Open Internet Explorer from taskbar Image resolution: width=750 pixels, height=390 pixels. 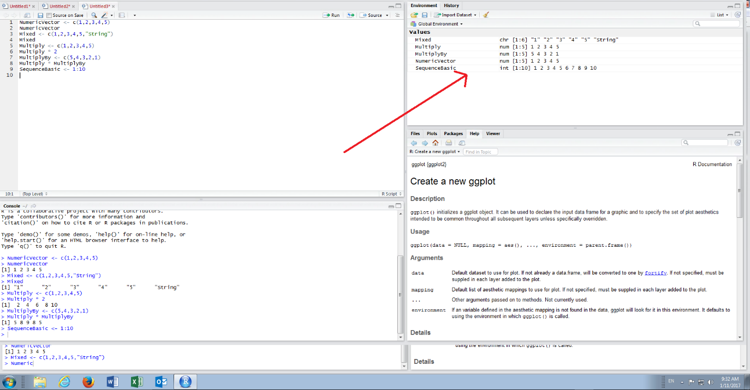click(65, 382)
